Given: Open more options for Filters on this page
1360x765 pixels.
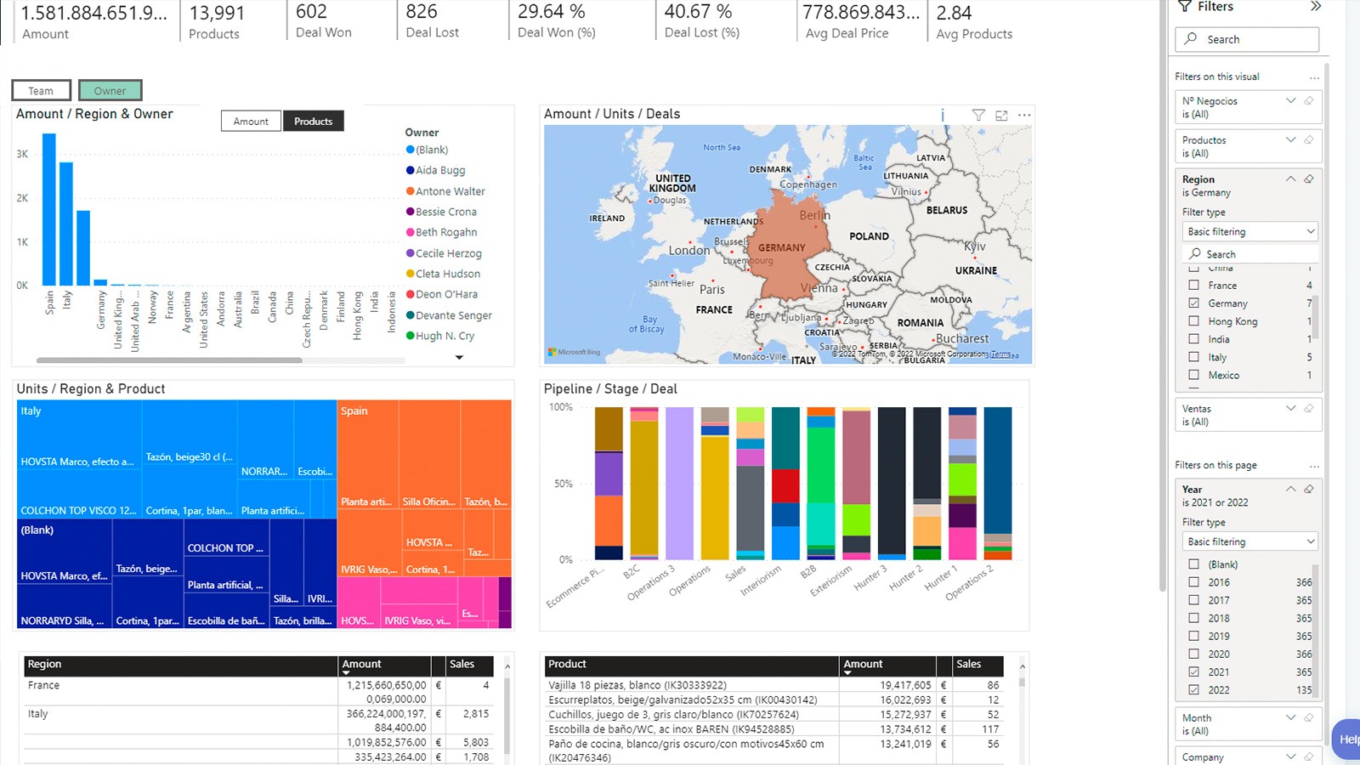Looking at the screenshot, I should click(x=1314, y=466).
